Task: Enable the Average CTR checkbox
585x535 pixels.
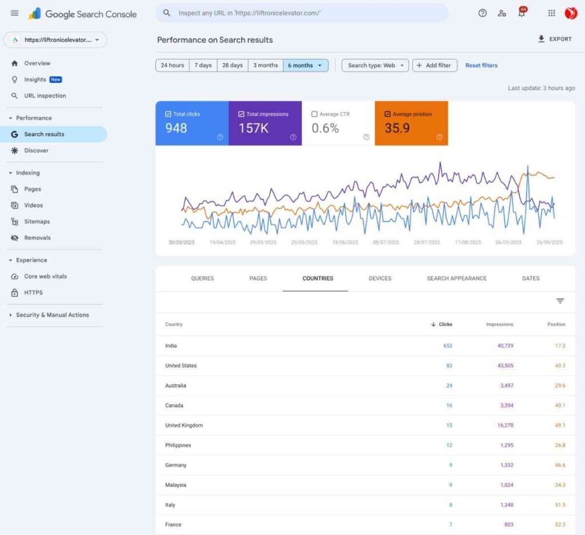Action: click(314, 114)
